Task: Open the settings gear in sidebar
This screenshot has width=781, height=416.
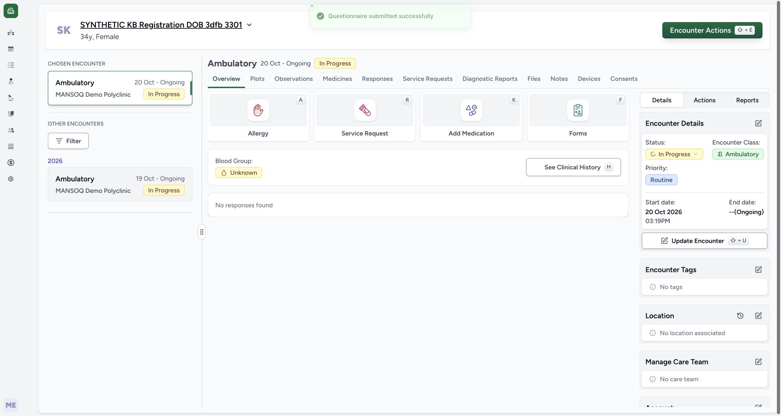Action: 11,179
